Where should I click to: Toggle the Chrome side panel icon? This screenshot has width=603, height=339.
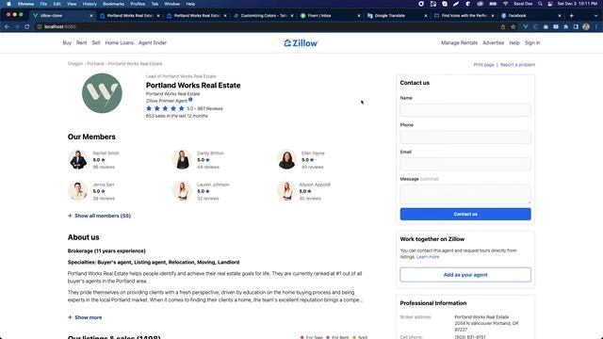pos(576,27)
